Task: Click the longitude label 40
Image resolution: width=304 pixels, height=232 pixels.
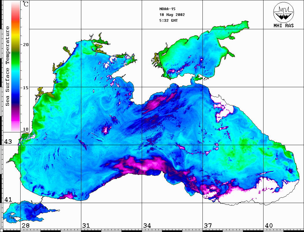Action: [269, 226]
